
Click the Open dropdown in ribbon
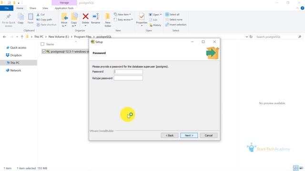pyautogui.click(x=155, y=15)
